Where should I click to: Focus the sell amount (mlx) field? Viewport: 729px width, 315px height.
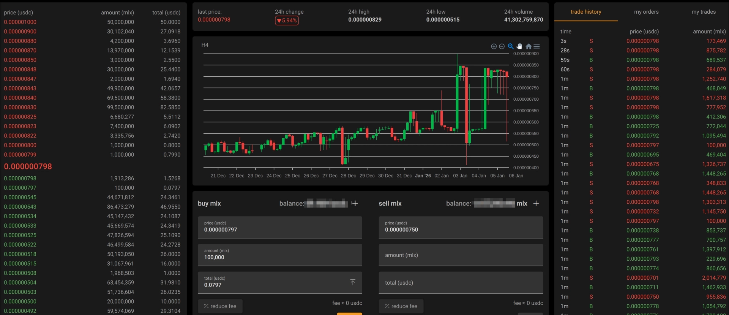461,255
